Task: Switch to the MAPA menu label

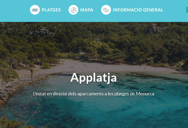Action: click(x=87, y=10)
